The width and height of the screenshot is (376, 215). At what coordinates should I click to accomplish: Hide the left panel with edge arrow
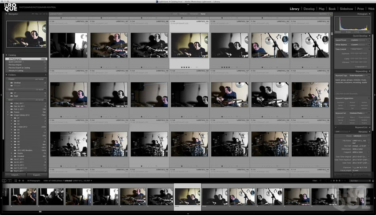pyautogui.click(x=1, y=95)
